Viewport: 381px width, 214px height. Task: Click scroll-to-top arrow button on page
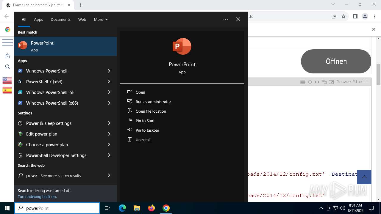tap(364, 177)
